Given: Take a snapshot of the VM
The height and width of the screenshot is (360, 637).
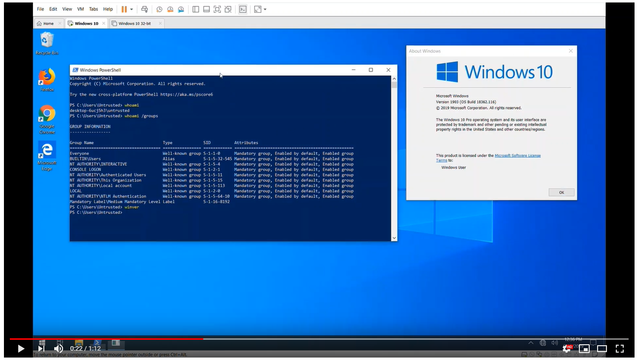Looking at the screenshot, I should [x=159, y=9].
